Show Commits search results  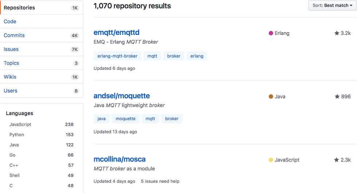click(14, 35)
